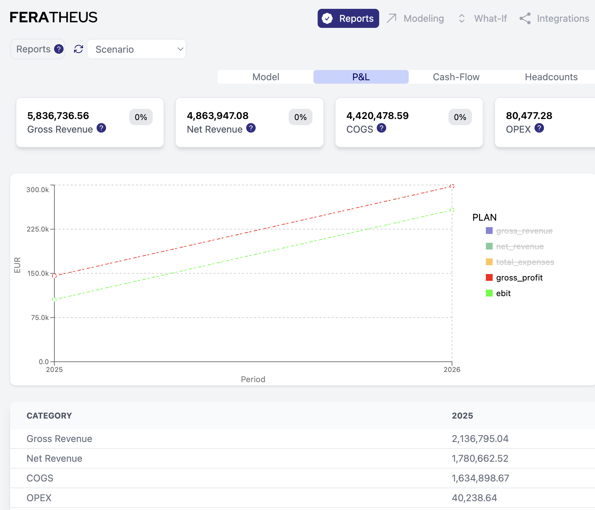
Task: Click table value 2,136,795.04
Action: tap(480, 439)
